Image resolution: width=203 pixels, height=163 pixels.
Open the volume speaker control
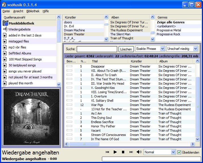(x=139, y=152)
